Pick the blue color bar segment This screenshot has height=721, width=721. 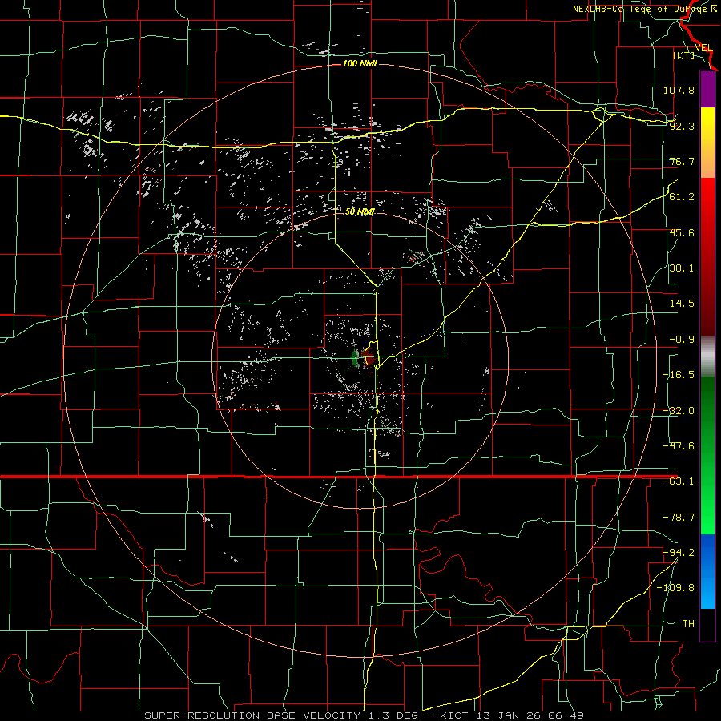(707, 571)
